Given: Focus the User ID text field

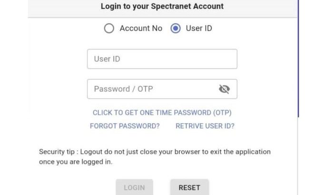Looking at the screenshot, I should (x=162, y=59).
